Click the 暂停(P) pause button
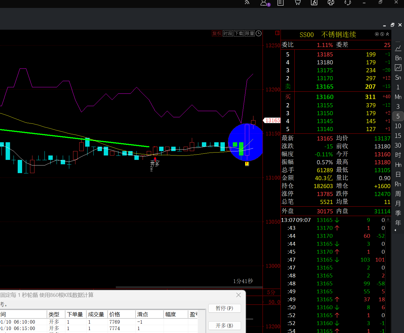404x333 pixels. click(x=225, y=308)
